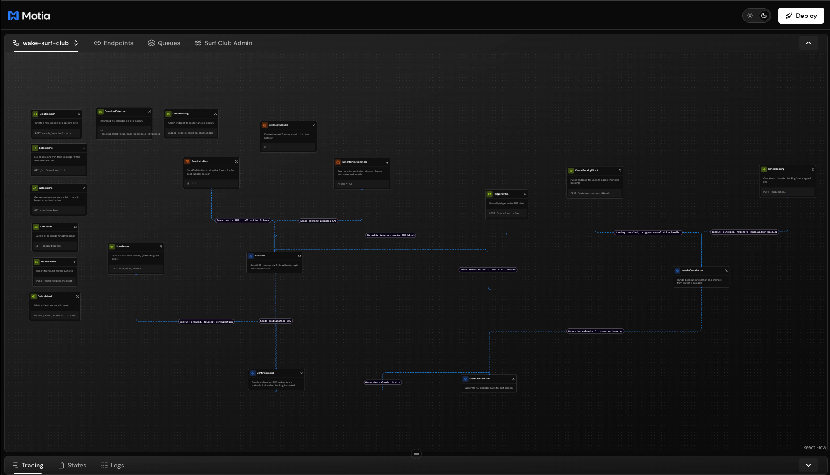Open the Logs tab

113,465
